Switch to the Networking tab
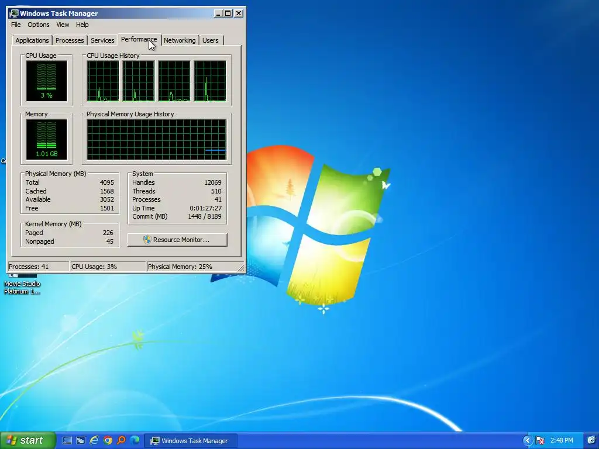599x449 pixels. pos(180,40)
